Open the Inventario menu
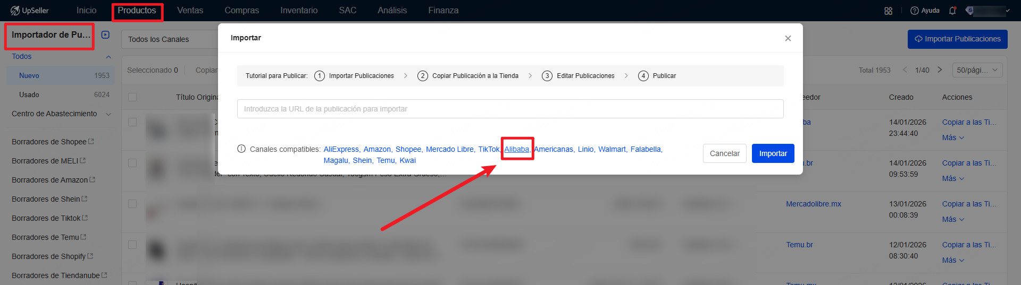The image size is (1021, 285). click(x=299, y=11)
